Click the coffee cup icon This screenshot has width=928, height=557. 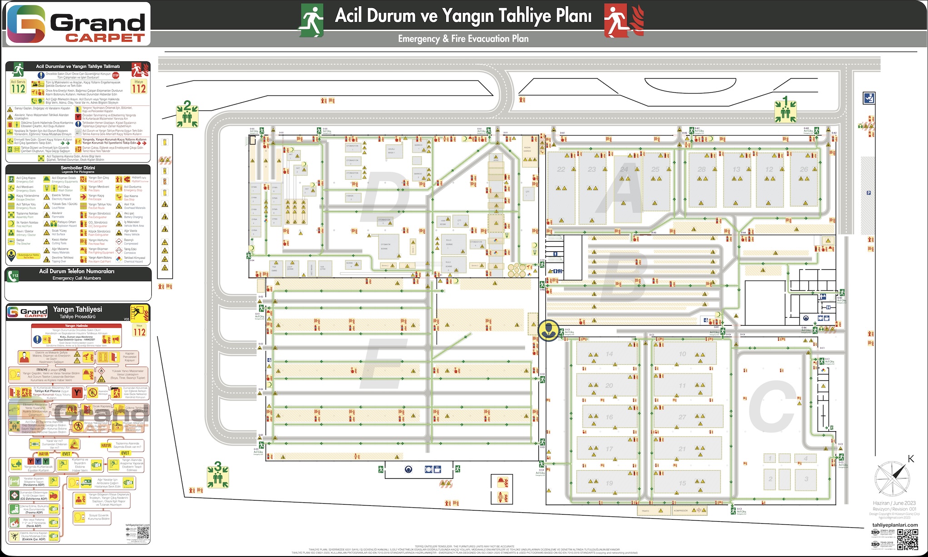437,469
